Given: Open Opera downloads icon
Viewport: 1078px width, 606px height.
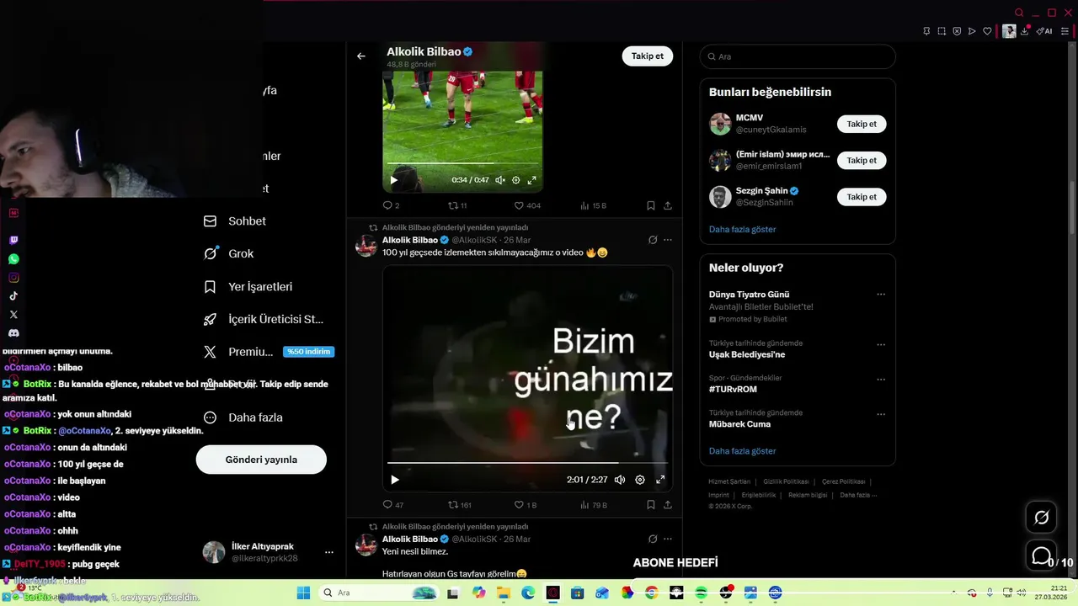Looking at the screenshot, I should 1025,31.
